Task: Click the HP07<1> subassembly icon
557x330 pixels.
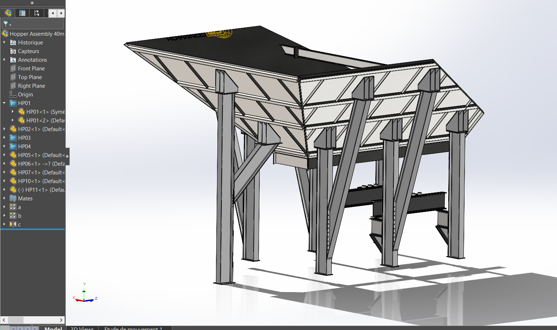Action: click(x=13, y=172)
